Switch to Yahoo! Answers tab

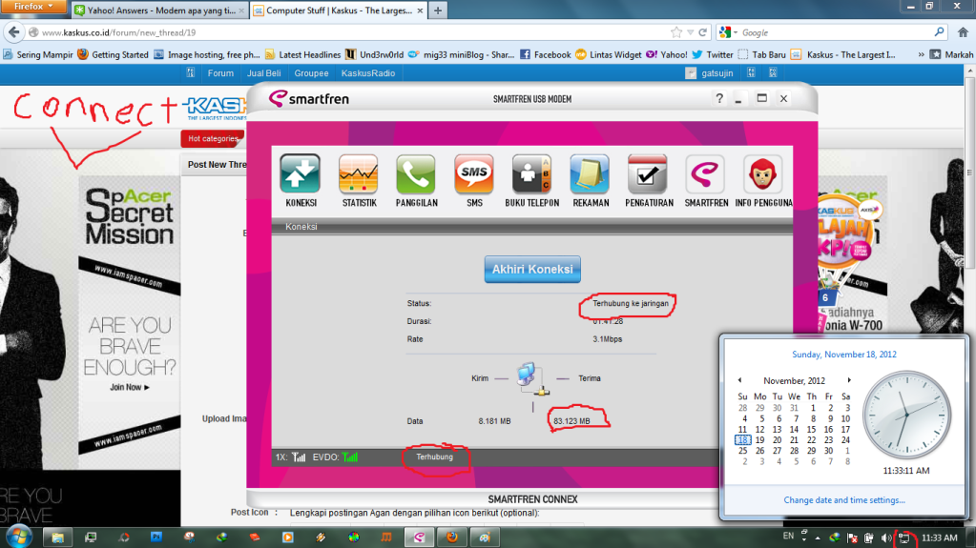[160, 10]
